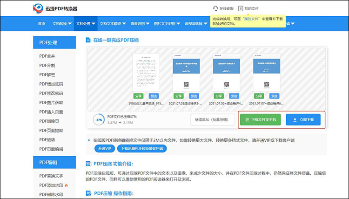Select PDF合并 in the sidebar

(x=47, y=56)
